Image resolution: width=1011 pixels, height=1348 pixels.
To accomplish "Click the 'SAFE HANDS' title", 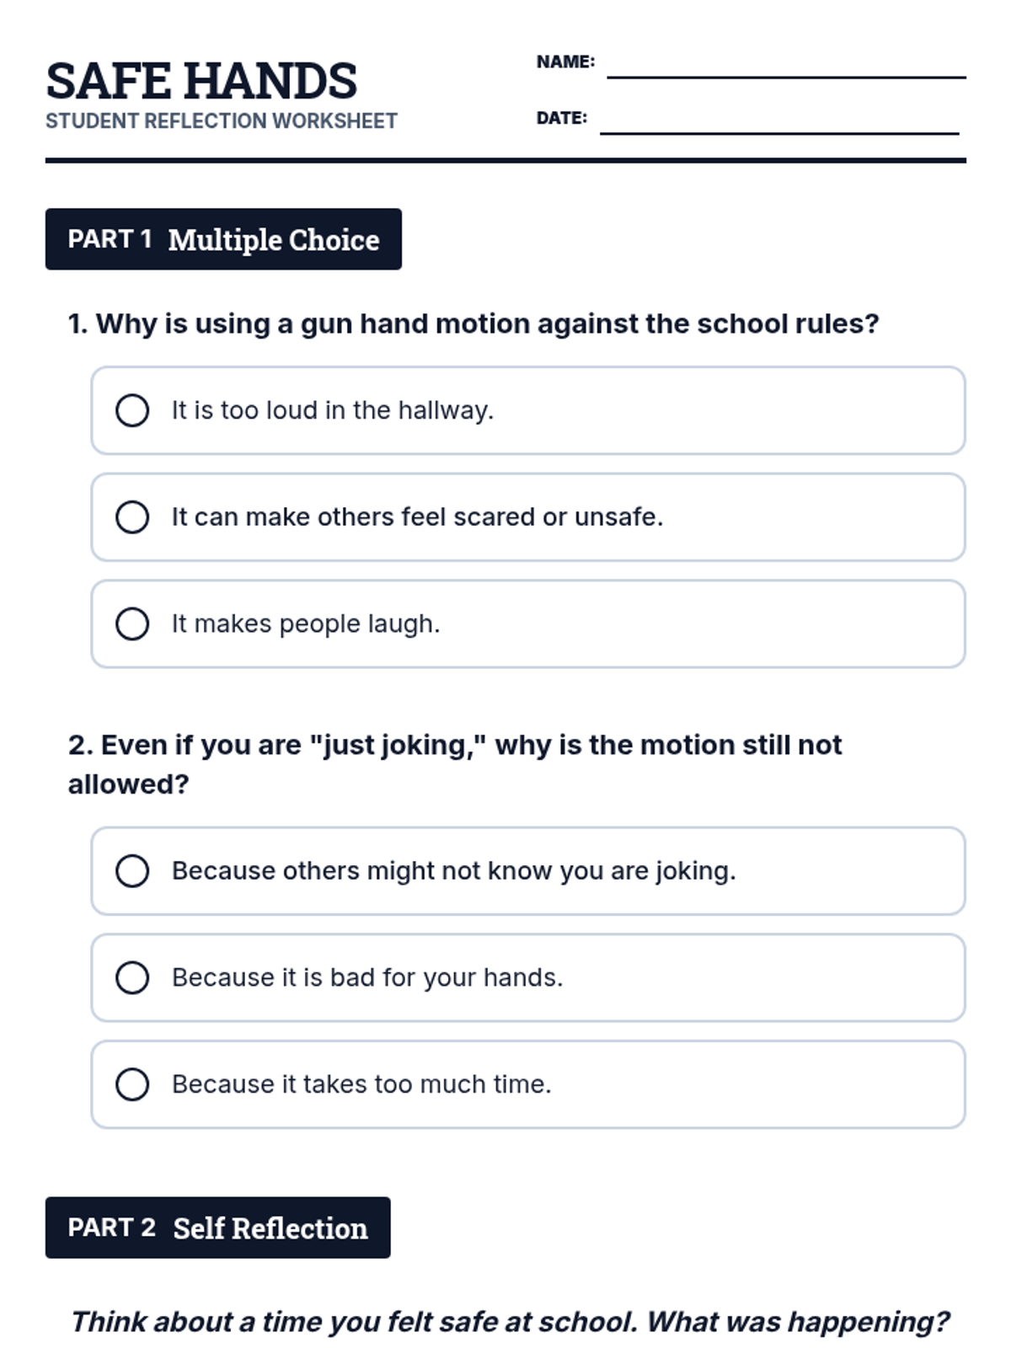I will coord(201,81).
